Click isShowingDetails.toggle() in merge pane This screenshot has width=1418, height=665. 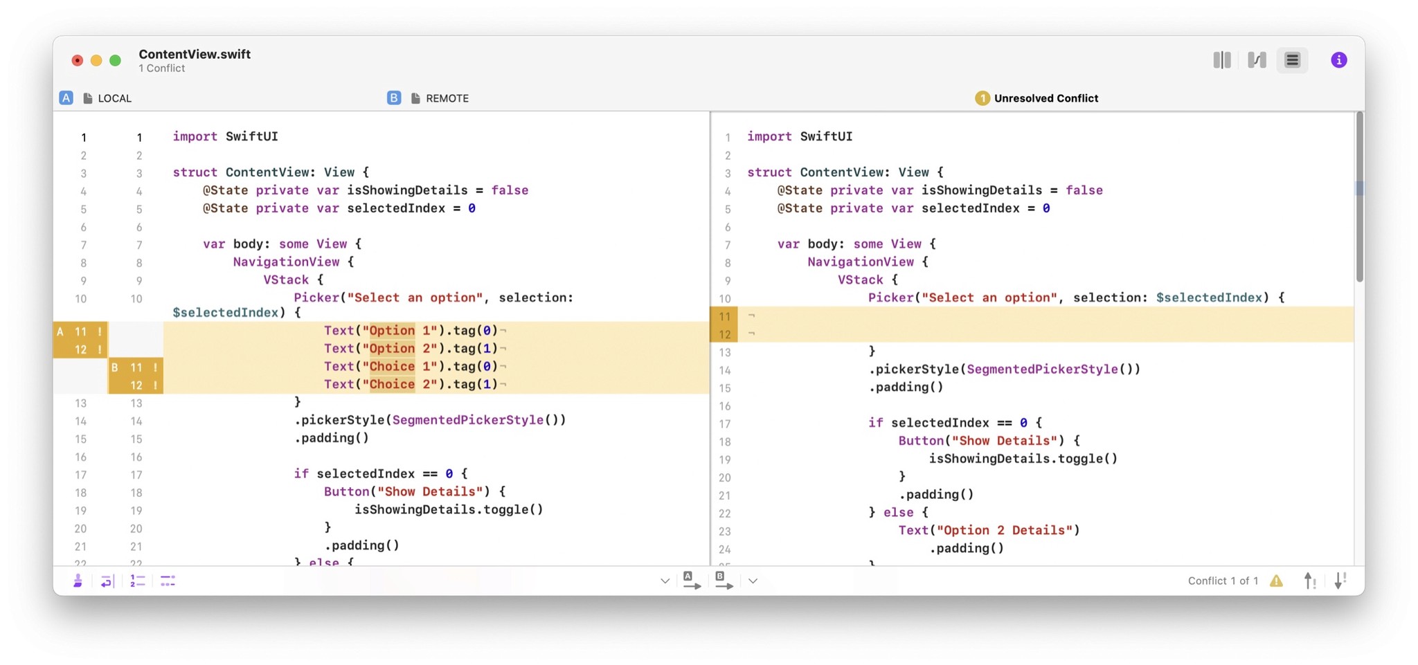[1023, 459]
